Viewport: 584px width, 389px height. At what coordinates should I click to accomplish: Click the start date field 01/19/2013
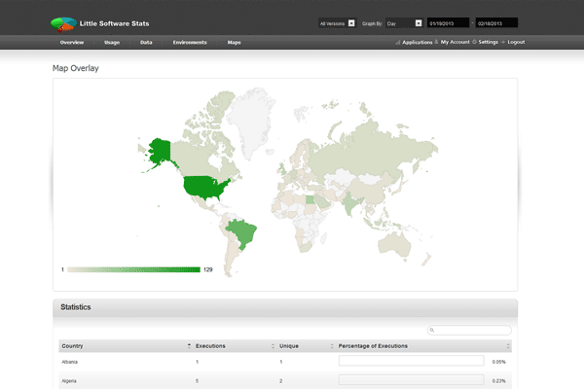pos(447,22)
